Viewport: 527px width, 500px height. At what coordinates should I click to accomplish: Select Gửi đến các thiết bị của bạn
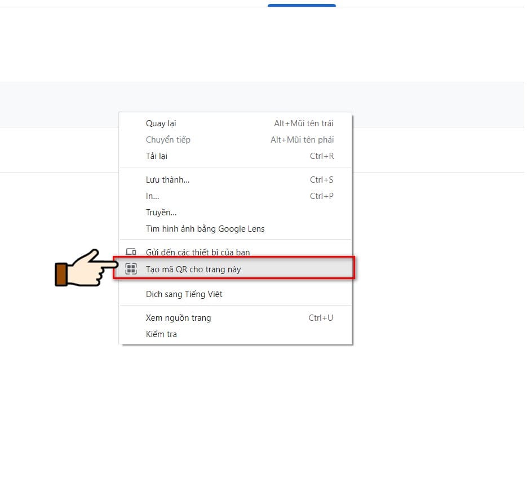tap(235, 251)
